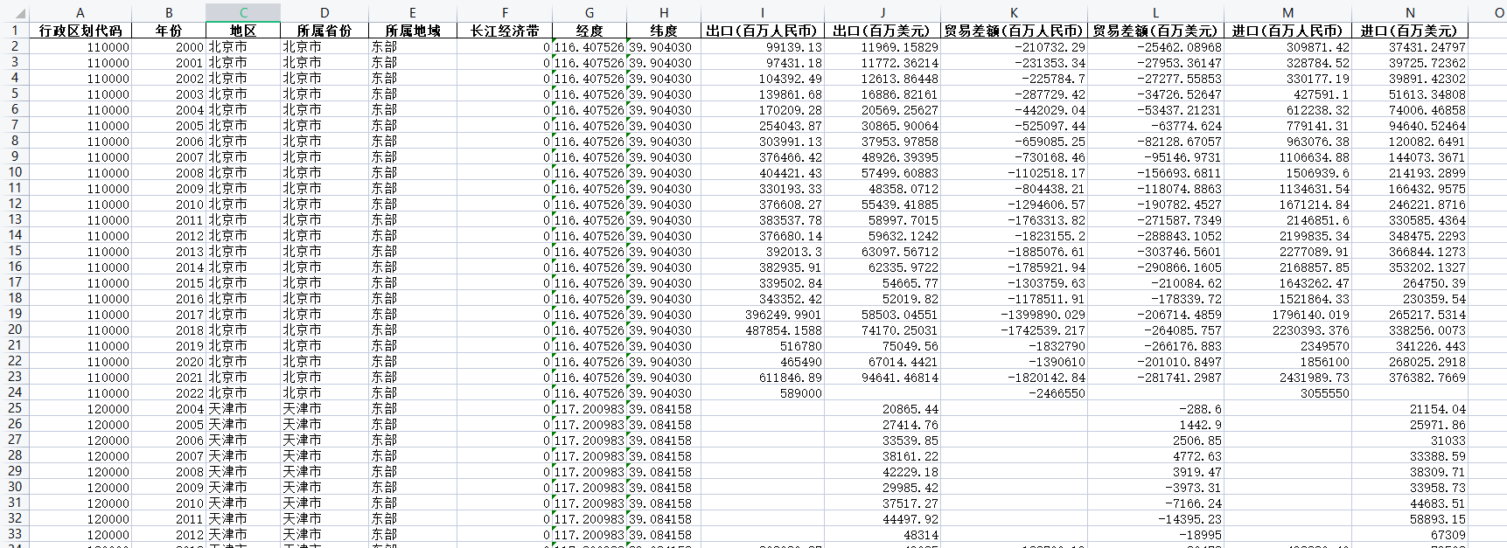Select row 24 header
Viewport: 1507px width, 548px height.
[x=15, y=392]
